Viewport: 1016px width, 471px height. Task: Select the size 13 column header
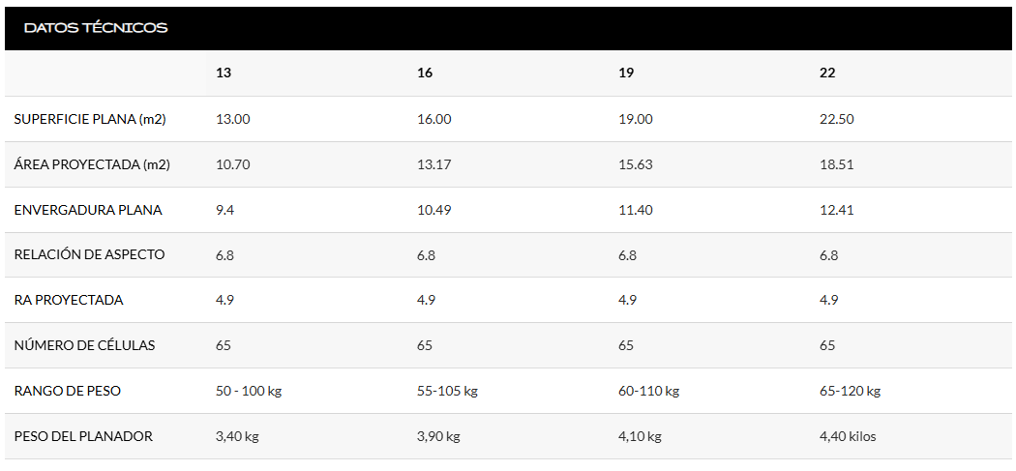point(224,74)
